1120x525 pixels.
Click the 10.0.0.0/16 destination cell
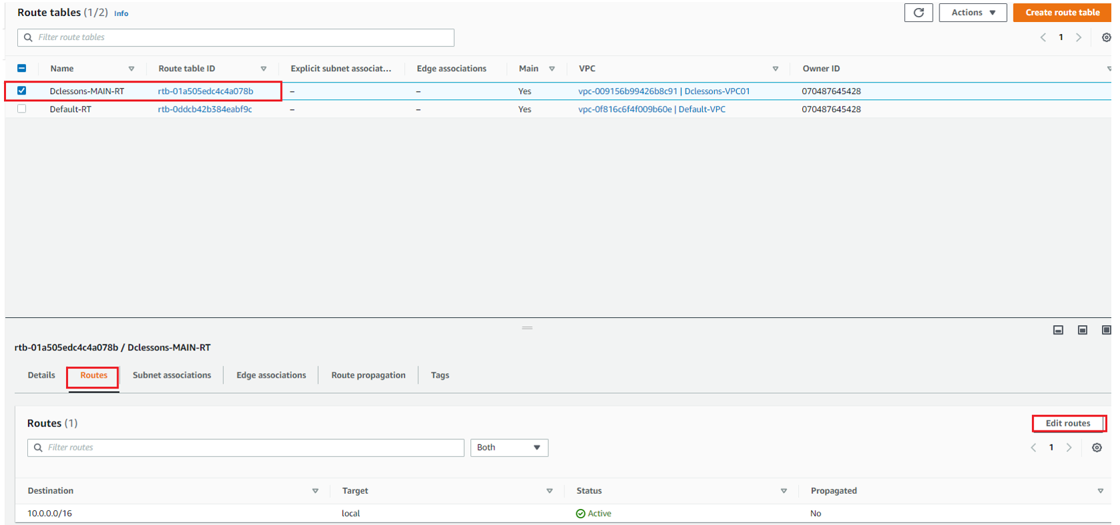coord(49,514)
